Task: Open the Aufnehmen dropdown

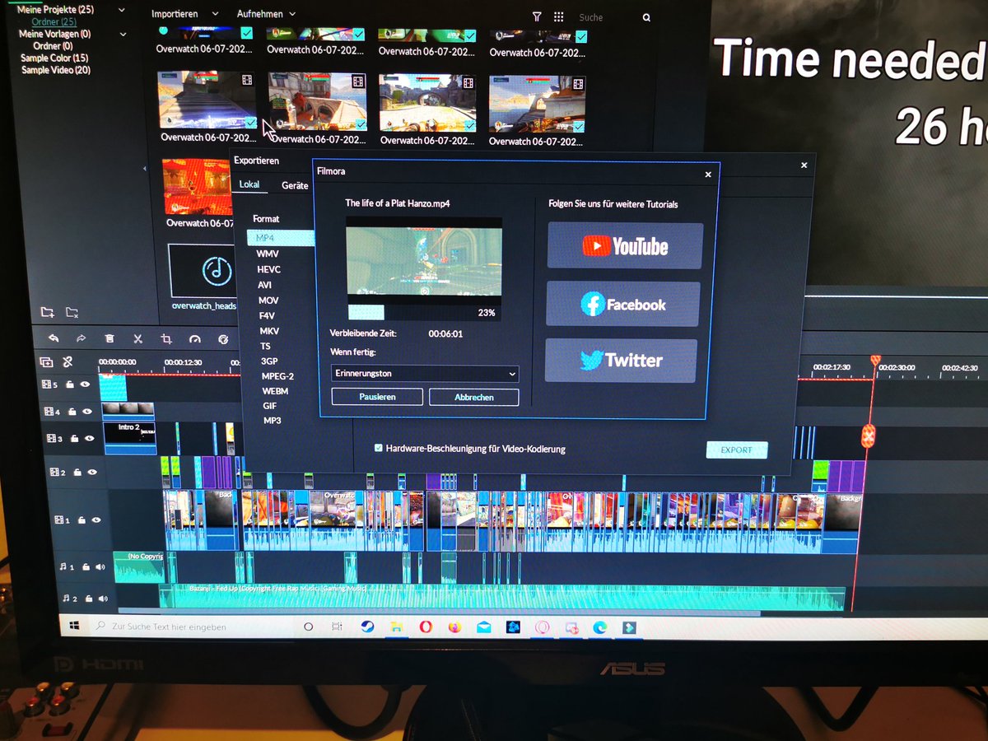Action: tap(267, 14)
